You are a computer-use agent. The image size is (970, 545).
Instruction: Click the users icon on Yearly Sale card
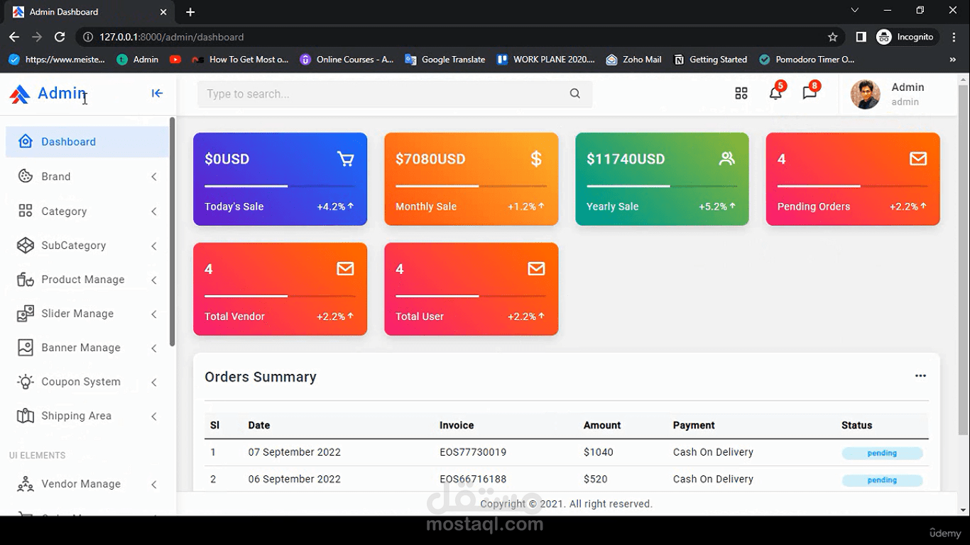[726, 159]
